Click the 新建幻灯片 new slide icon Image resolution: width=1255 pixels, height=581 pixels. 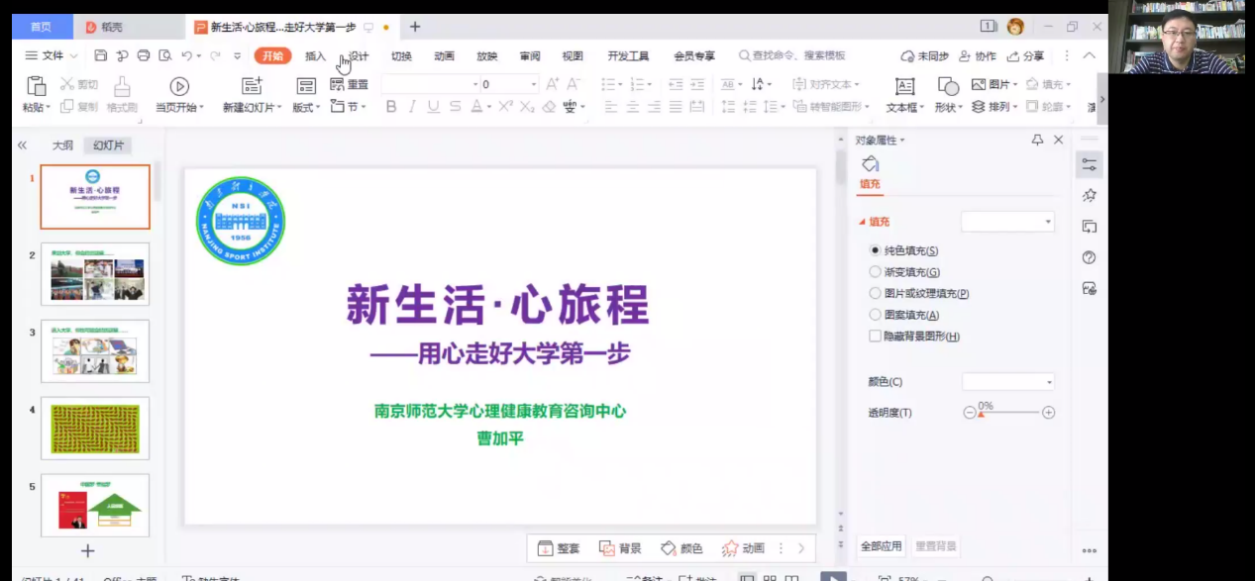(252, 86)
